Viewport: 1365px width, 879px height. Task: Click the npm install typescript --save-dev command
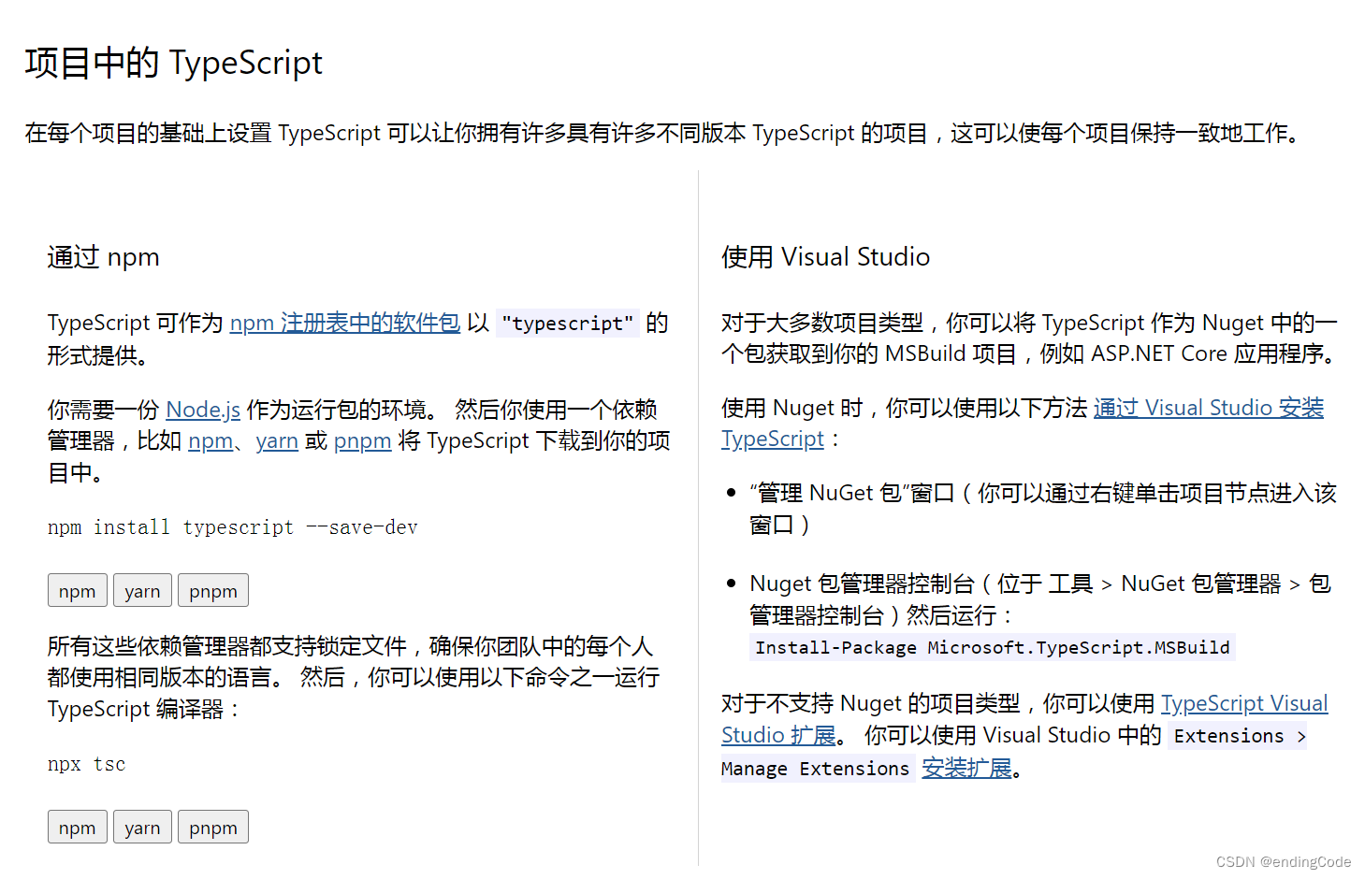pyautogui.click(x=233, y=528)
